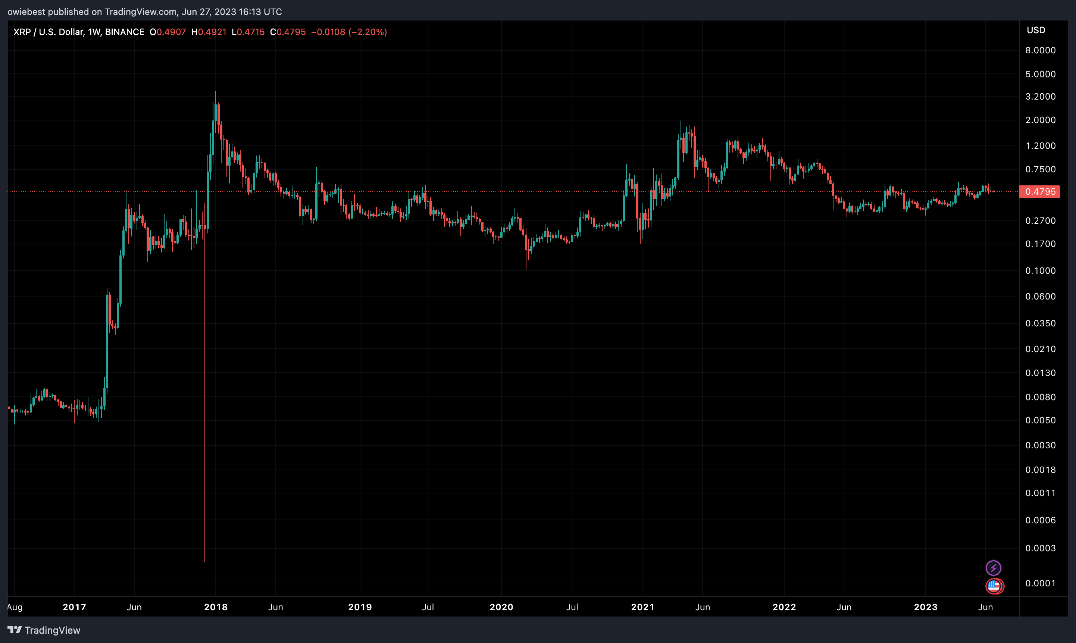Click the 2.0000 price axis label
This screenshot has height=643, width=1076.
pyautogui.click(x=1040, y=120)
